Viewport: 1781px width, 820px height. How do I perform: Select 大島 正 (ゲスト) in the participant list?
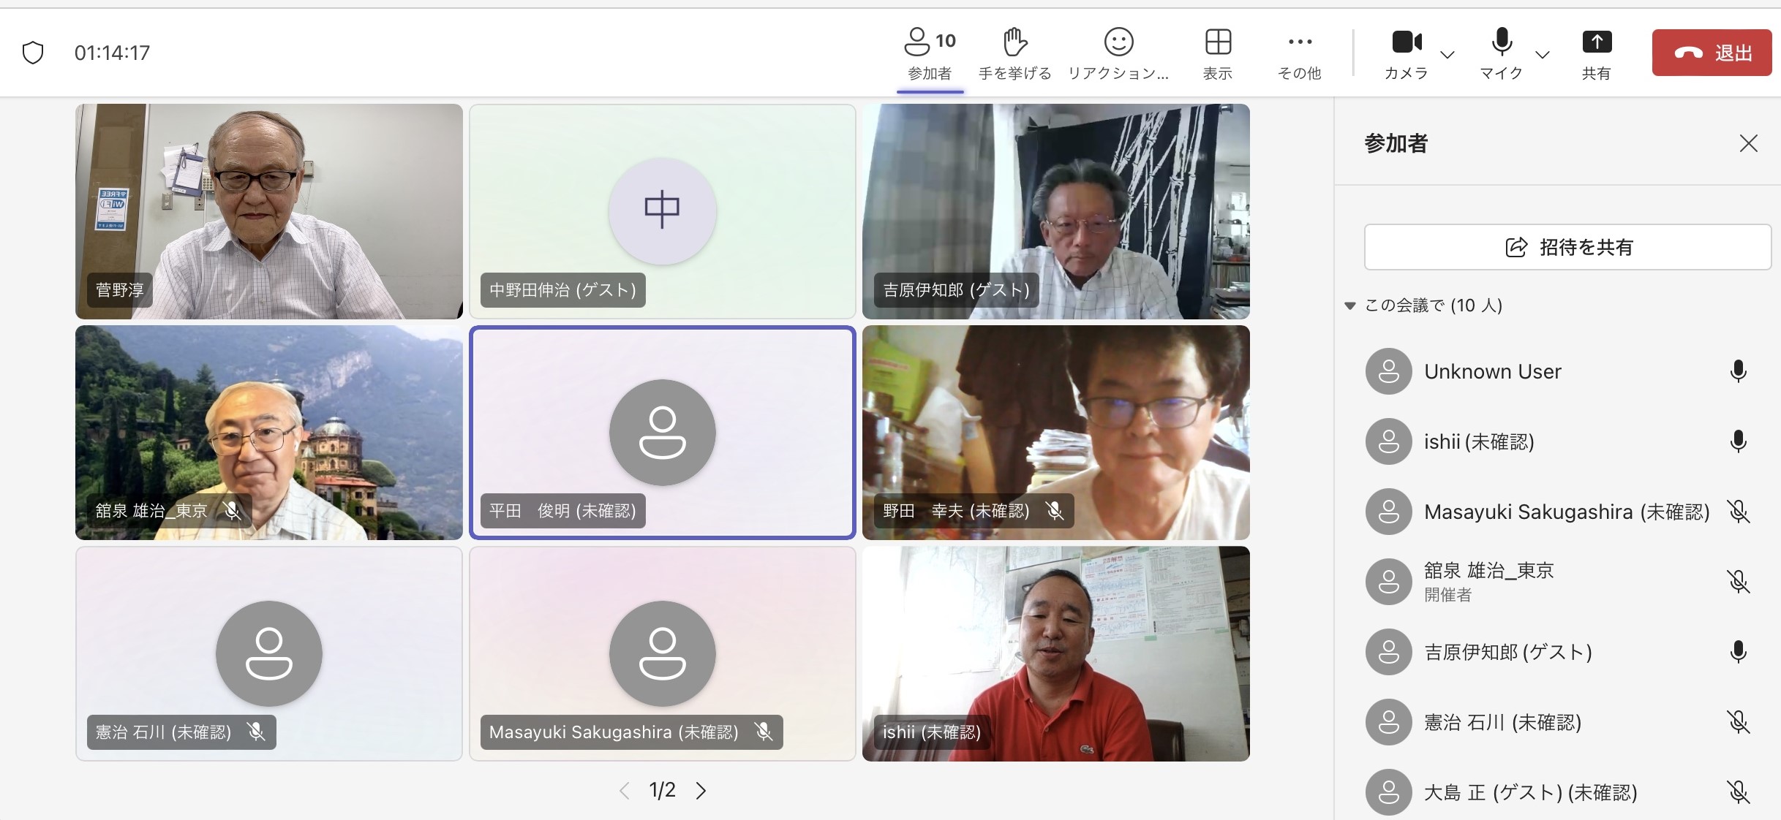point(1557,792)
